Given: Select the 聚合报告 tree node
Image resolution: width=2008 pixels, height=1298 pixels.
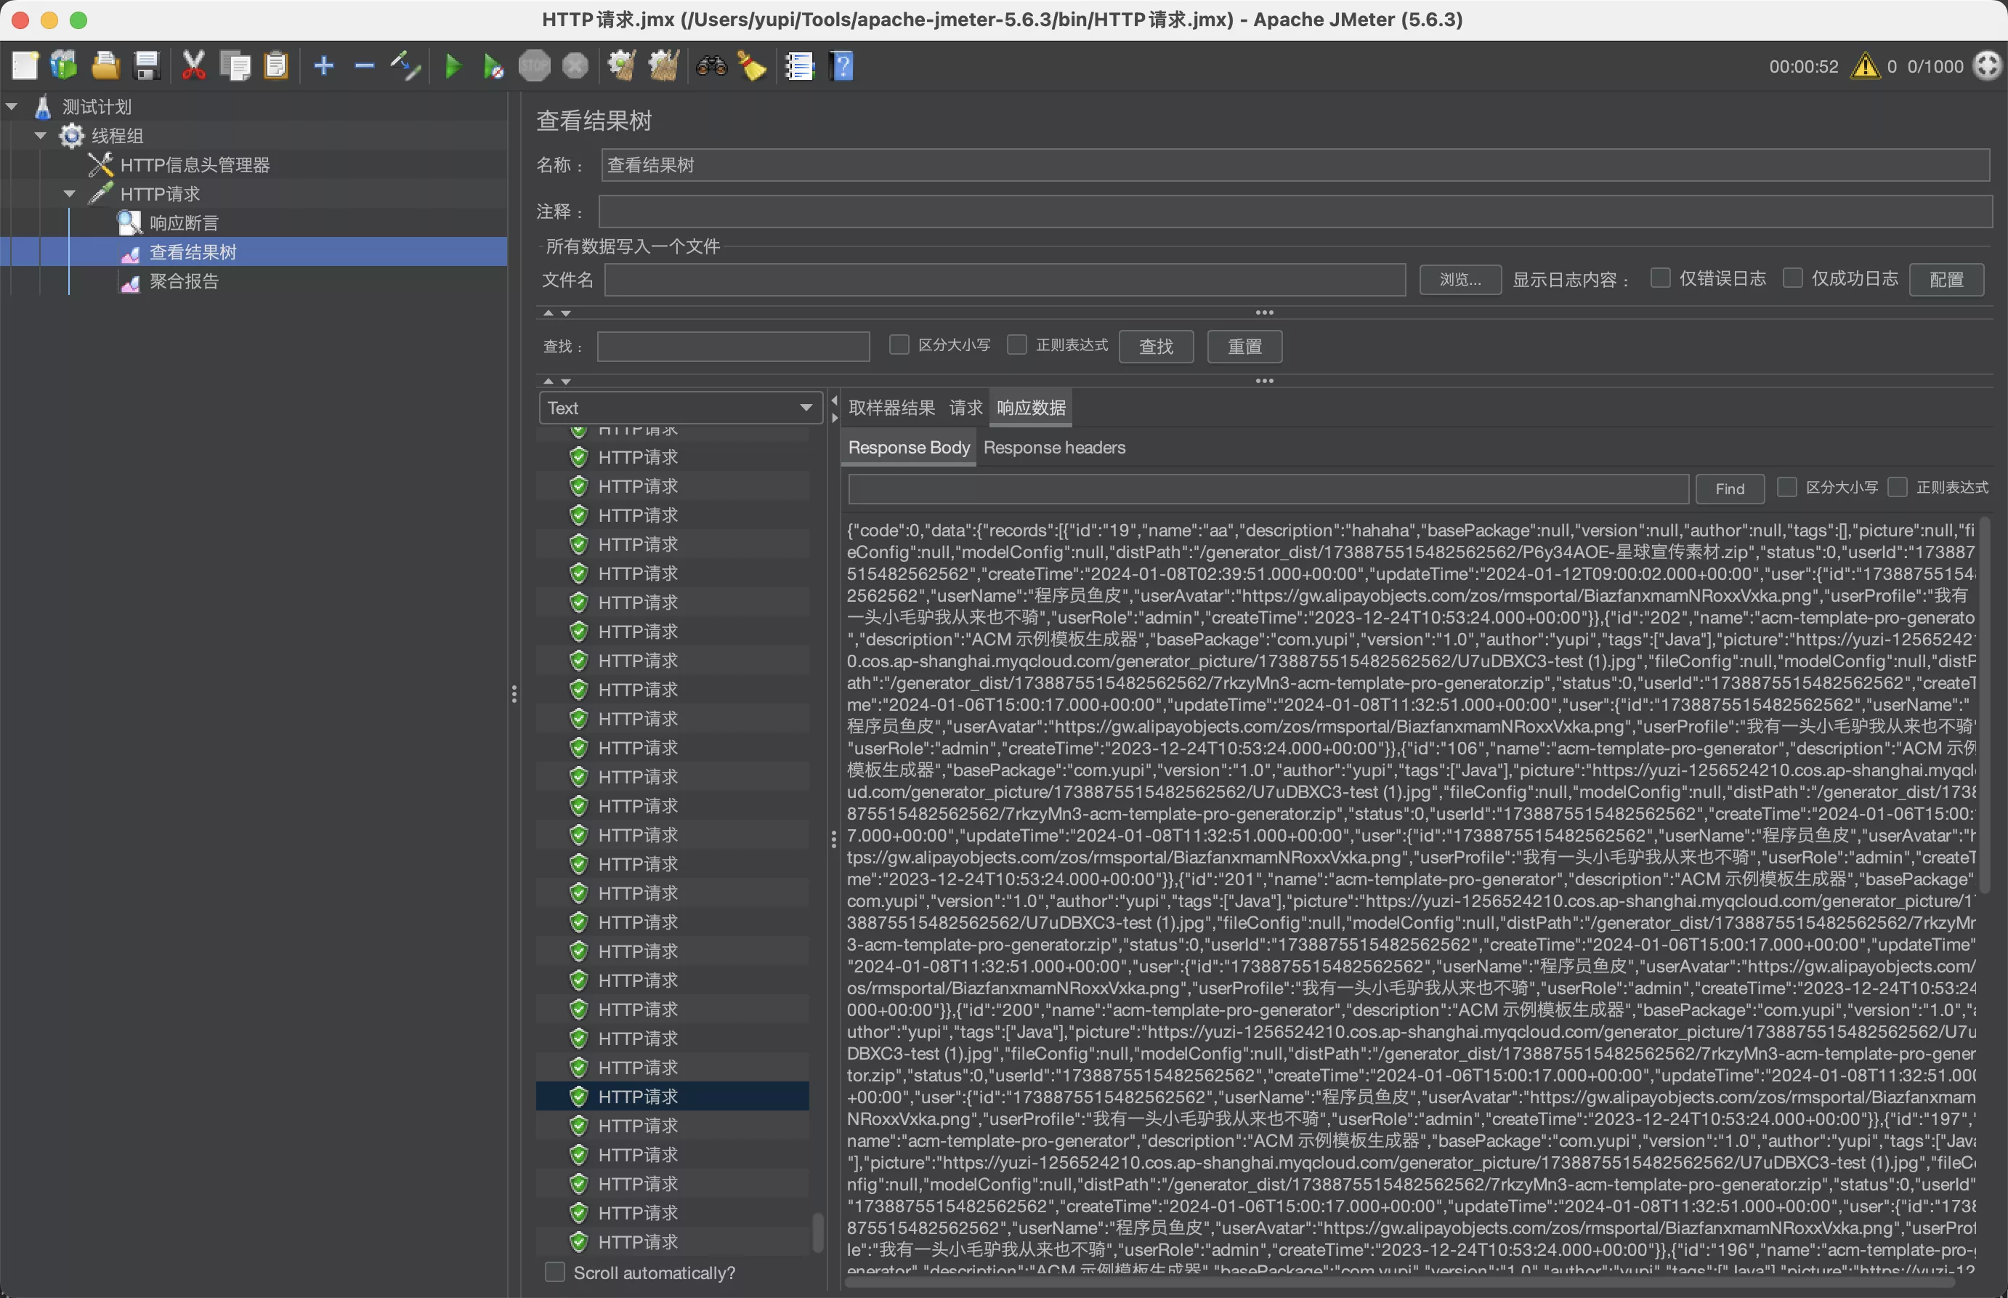Looking at the screenshot, I should 184,281.
